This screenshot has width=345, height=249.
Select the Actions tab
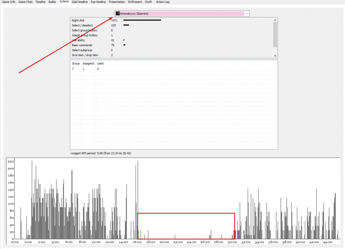click(64, 1)
